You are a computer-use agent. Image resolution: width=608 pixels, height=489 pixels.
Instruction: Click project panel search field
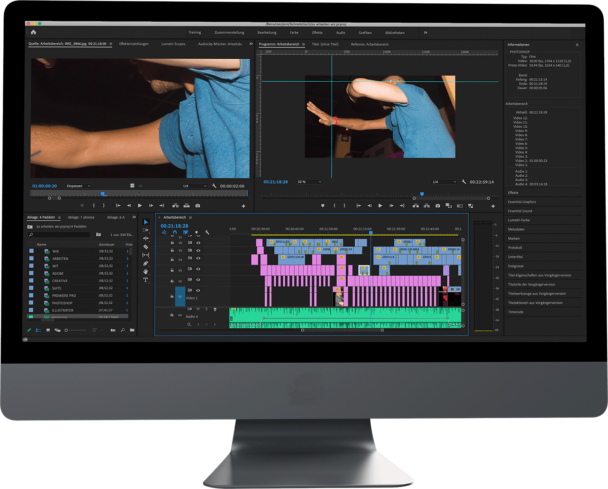tap(59, 234)
